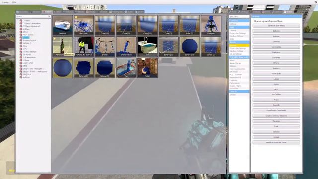The width and height of the screenshot is (318, 179).
Task: Select the highlighted category in entity tree
Action: pyautogui.click(x=26, y=38)
